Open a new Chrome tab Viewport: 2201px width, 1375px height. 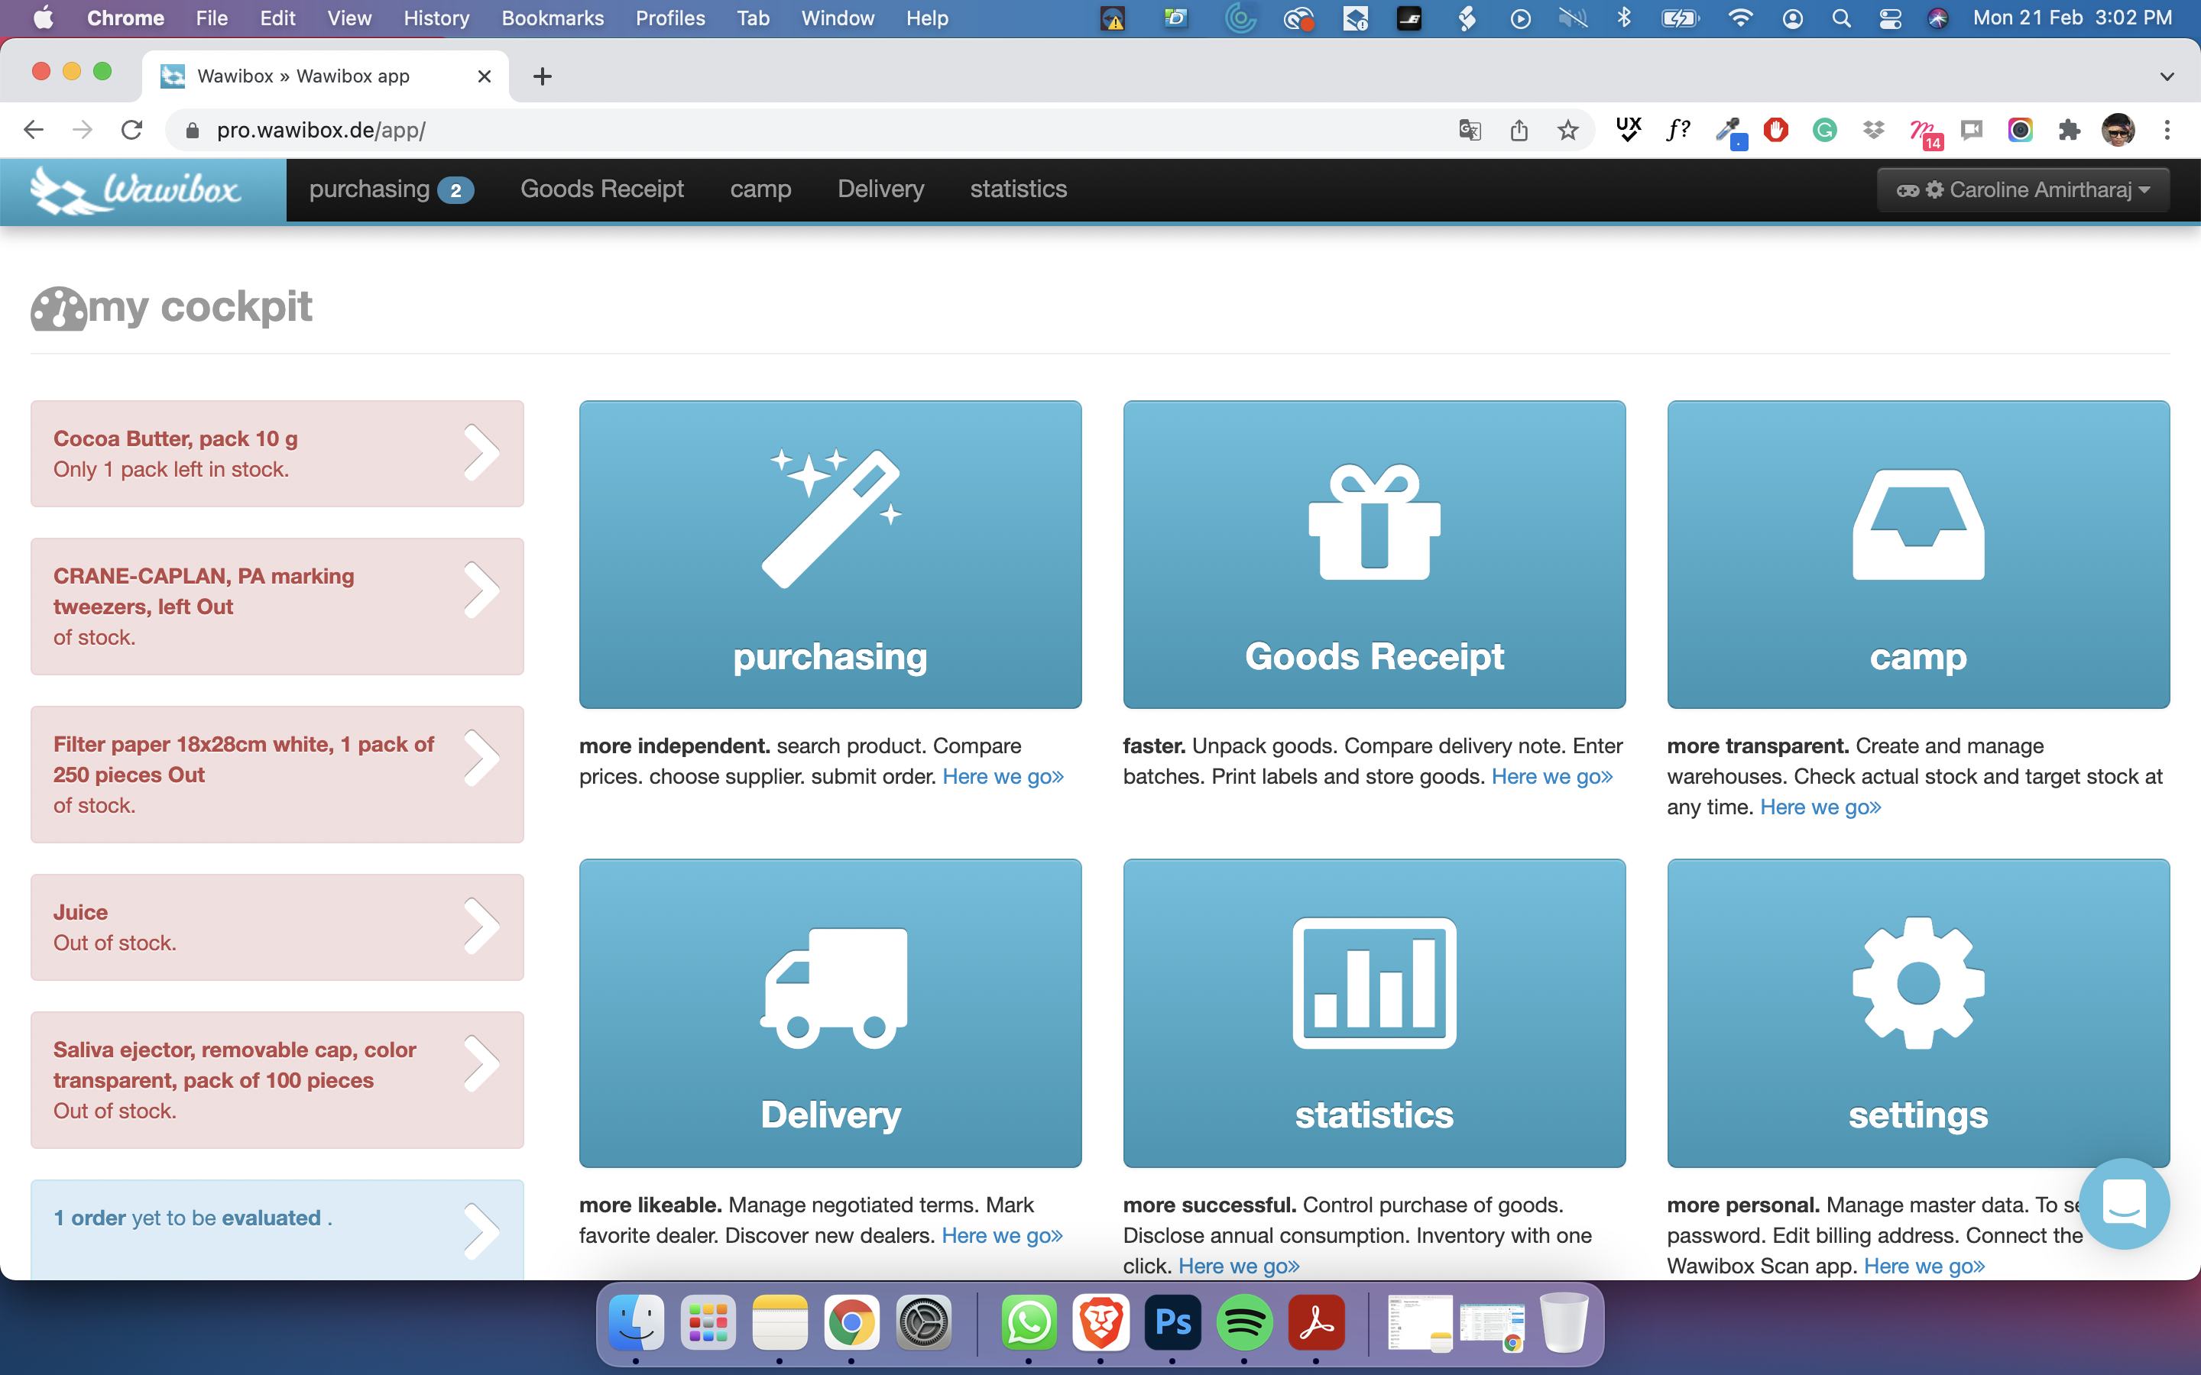(x=542, y=76)
